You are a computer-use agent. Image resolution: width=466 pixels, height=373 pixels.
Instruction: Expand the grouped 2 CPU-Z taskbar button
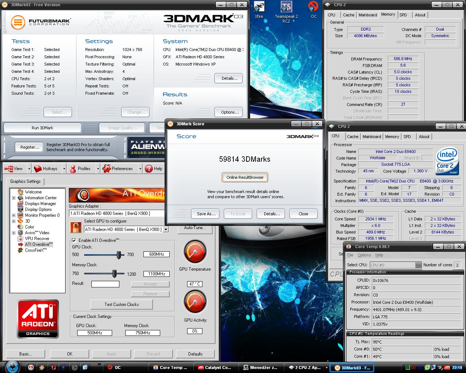click(x=327, y=368)
